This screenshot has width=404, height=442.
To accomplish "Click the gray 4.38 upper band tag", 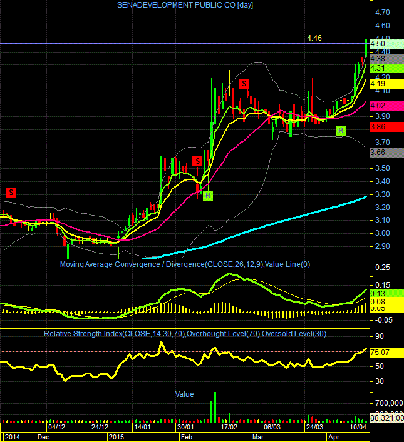I will (x=386, y=59).
